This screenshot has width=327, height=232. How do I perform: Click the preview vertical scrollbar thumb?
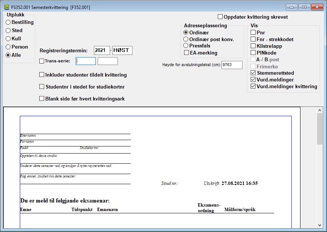coord(320,129)
